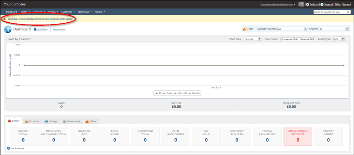Expand the Company Identity dropdown

point(293,29)
